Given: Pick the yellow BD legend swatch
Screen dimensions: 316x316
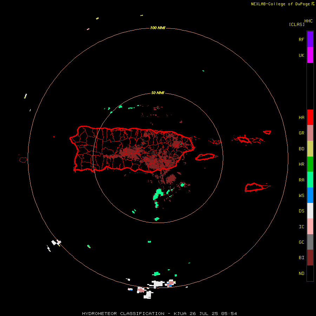Looking at the screenshot, I should coord(310,149).
